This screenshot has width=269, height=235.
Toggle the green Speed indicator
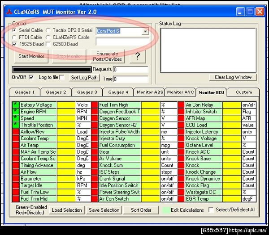click(x=16, y=118)
